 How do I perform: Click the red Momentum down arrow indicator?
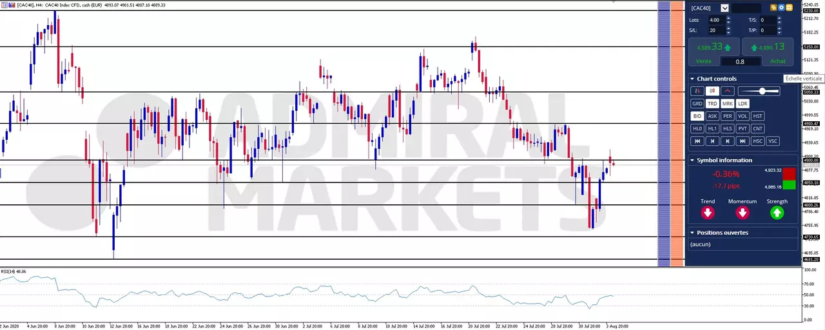click(742, 212)
